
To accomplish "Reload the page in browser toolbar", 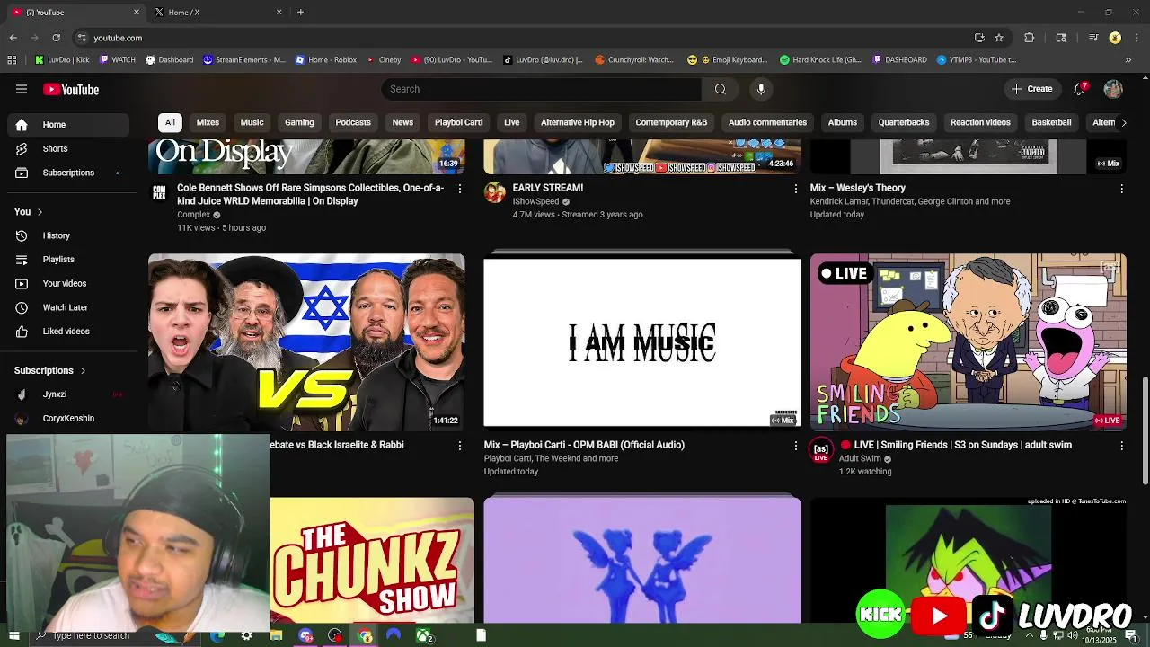I will [x=56, y=38].
